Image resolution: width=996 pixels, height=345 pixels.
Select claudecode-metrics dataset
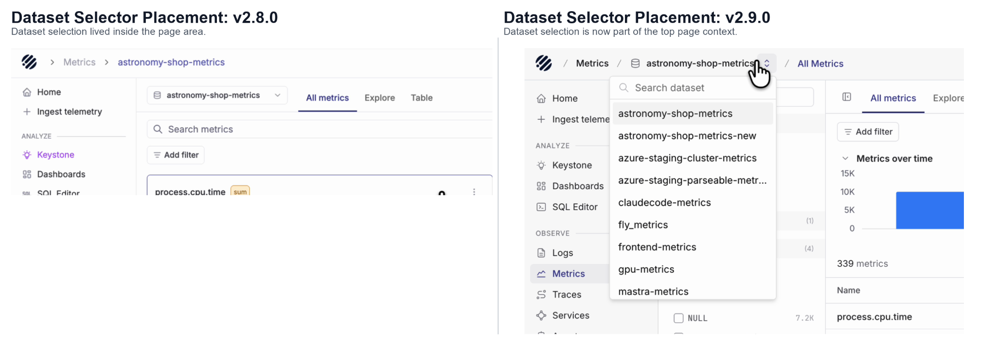[693, 203]
